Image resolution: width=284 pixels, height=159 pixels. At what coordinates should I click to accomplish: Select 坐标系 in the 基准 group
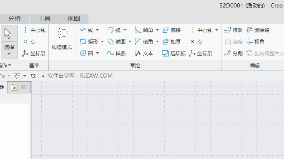click(x=34, y=54)
